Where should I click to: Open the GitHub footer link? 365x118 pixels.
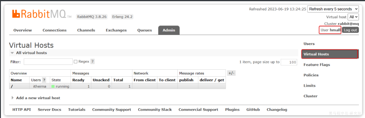pyautogui.click(x=253, y=110)
